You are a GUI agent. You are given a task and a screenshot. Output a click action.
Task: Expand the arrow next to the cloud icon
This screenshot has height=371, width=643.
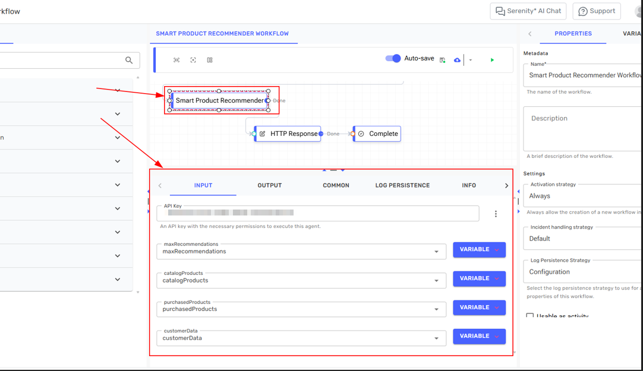point(470,59)
